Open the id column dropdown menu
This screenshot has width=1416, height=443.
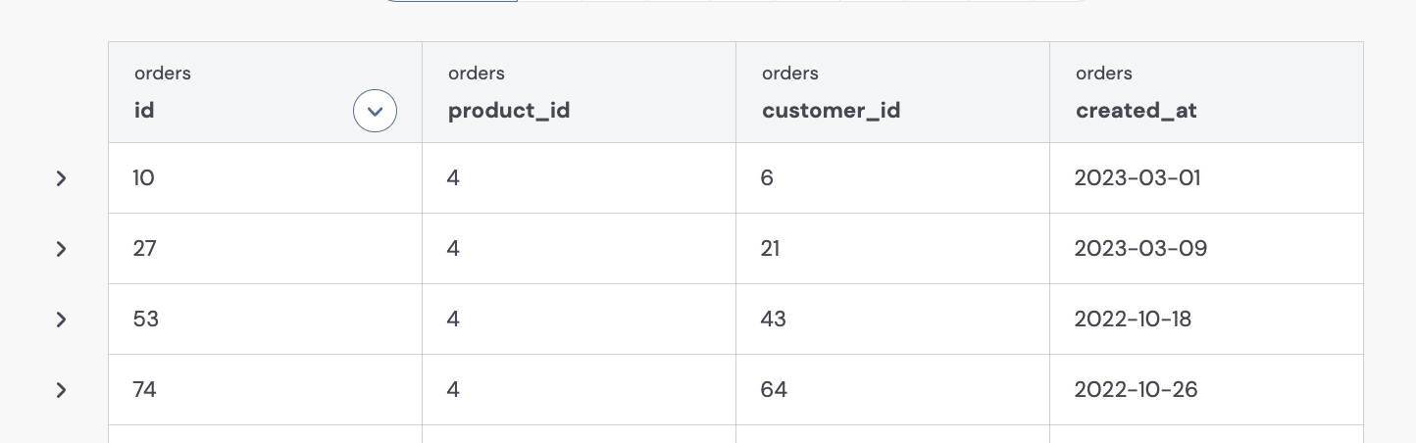pyautogui.click(x=375, y=111)
